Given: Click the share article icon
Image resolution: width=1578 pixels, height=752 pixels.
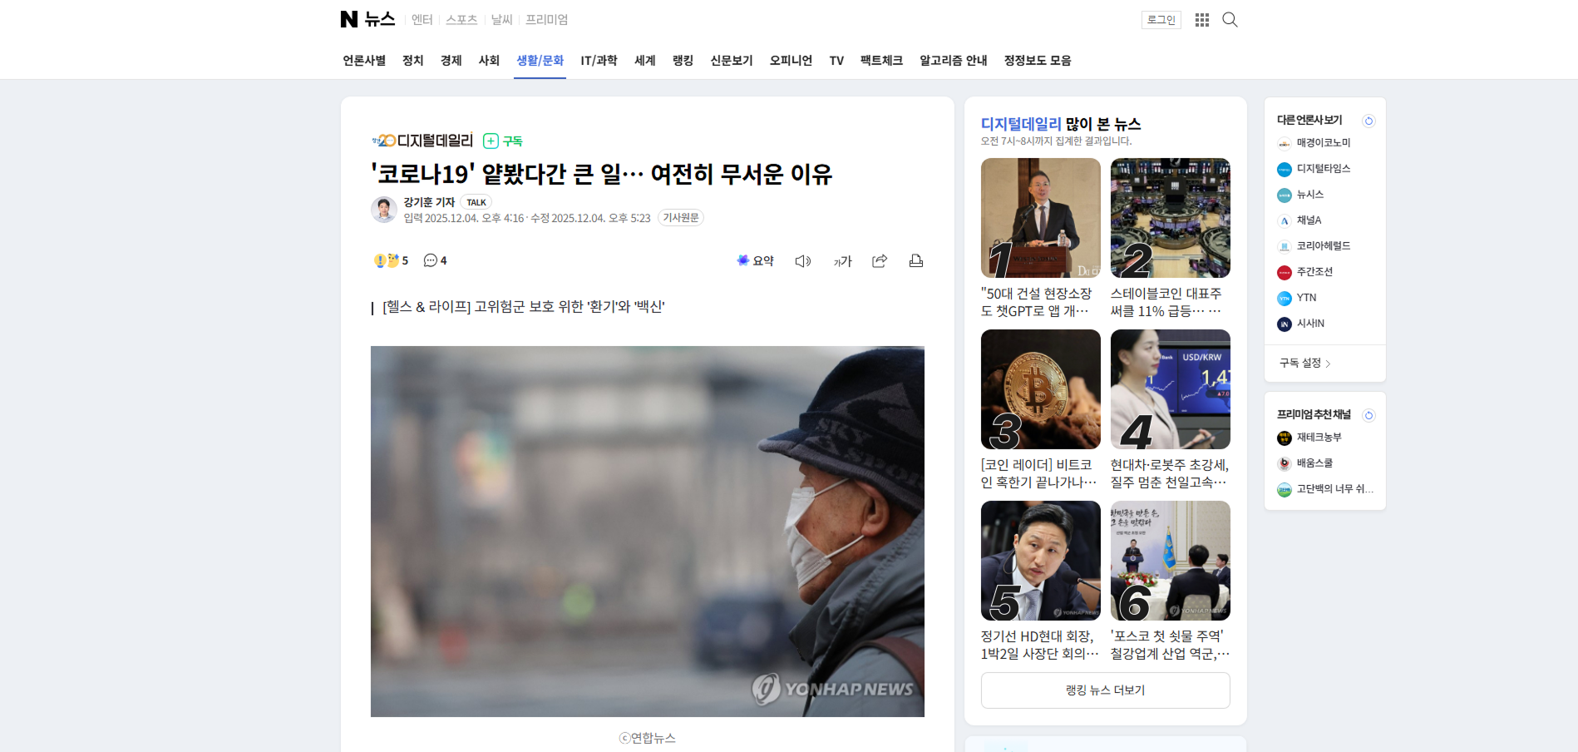Looking at the screenshot, I should click(x=879, y=261).
